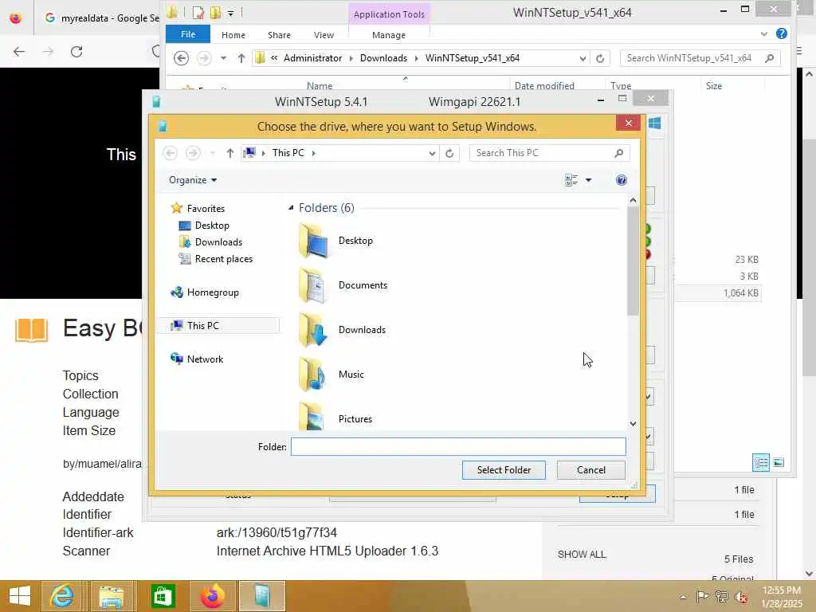
Task: Click the folder list vertical scrollbar
Action: (x=633, y=261)
